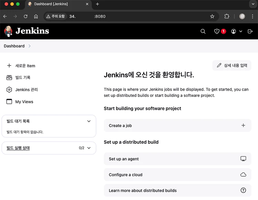The width and height of the screenshot is (258, 200).
Task: Click the browser profile avatar
Action: [242, 16]
